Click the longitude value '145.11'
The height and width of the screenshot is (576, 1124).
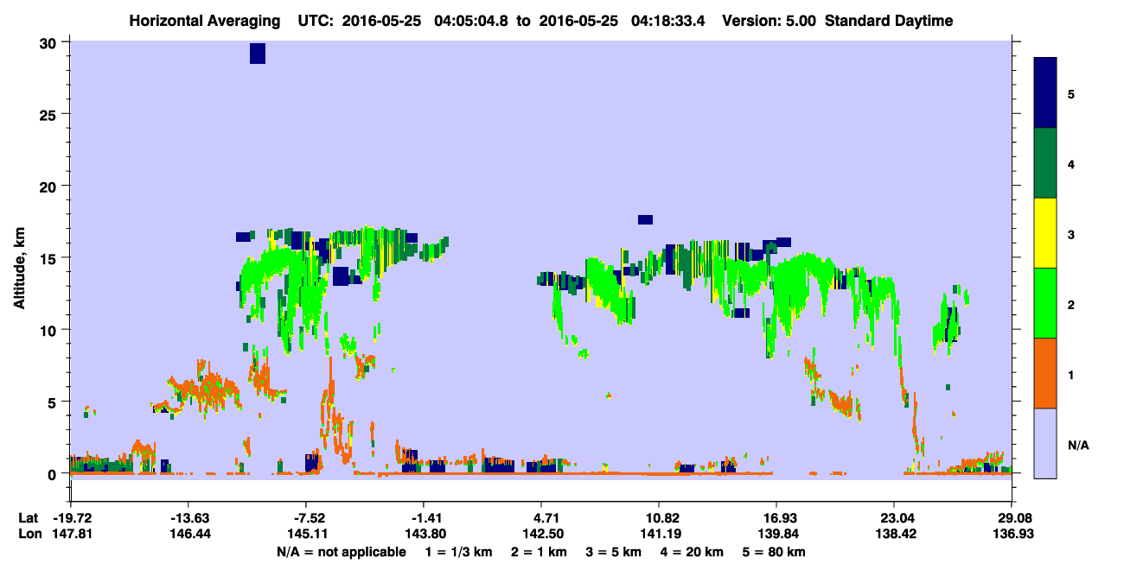(x=306, y=535)
